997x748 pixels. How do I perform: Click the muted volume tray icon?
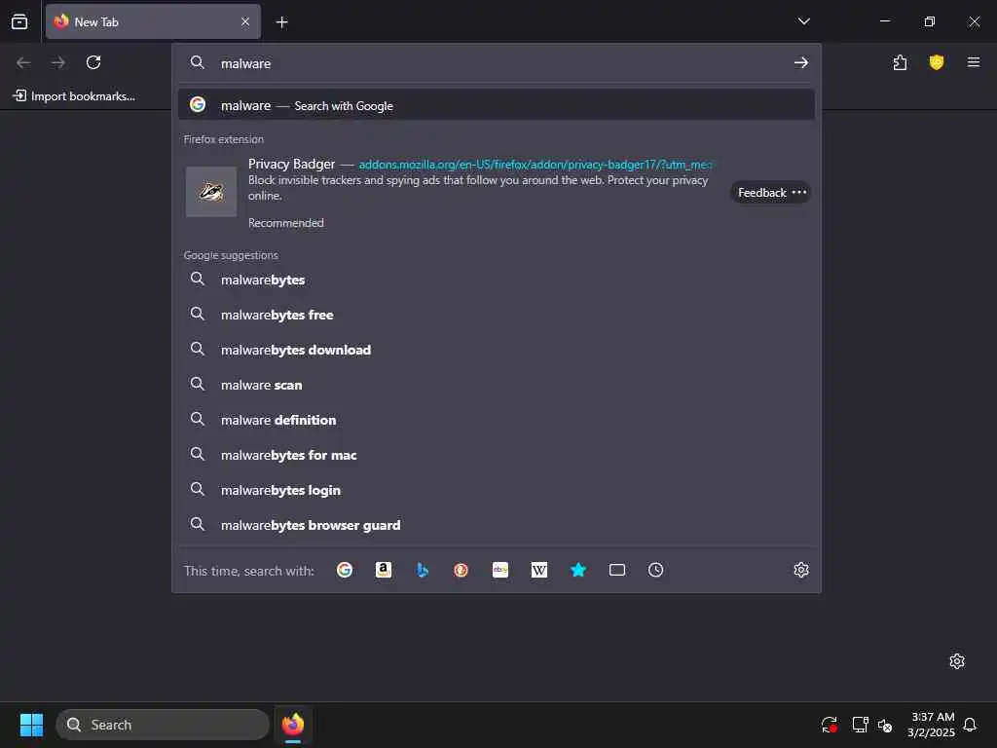pos(885,725)
